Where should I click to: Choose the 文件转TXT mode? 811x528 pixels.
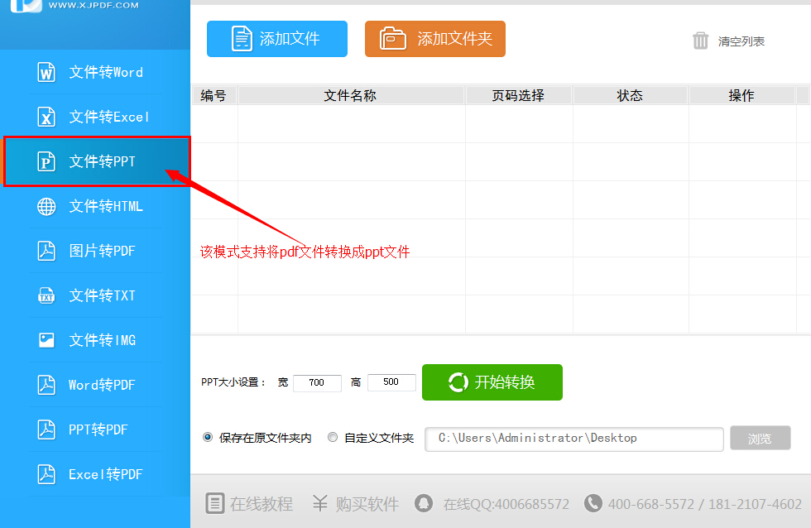pos(95,295)
